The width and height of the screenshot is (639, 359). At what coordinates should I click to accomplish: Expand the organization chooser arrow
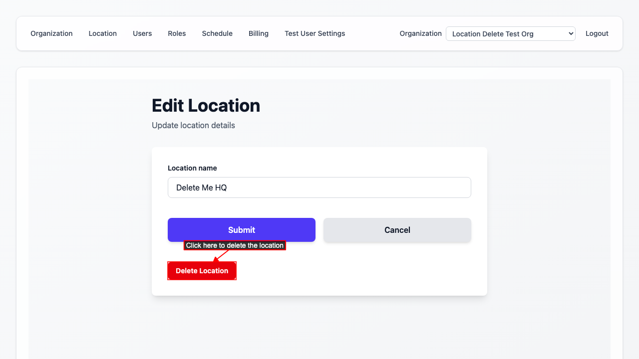tap(570, 33)
